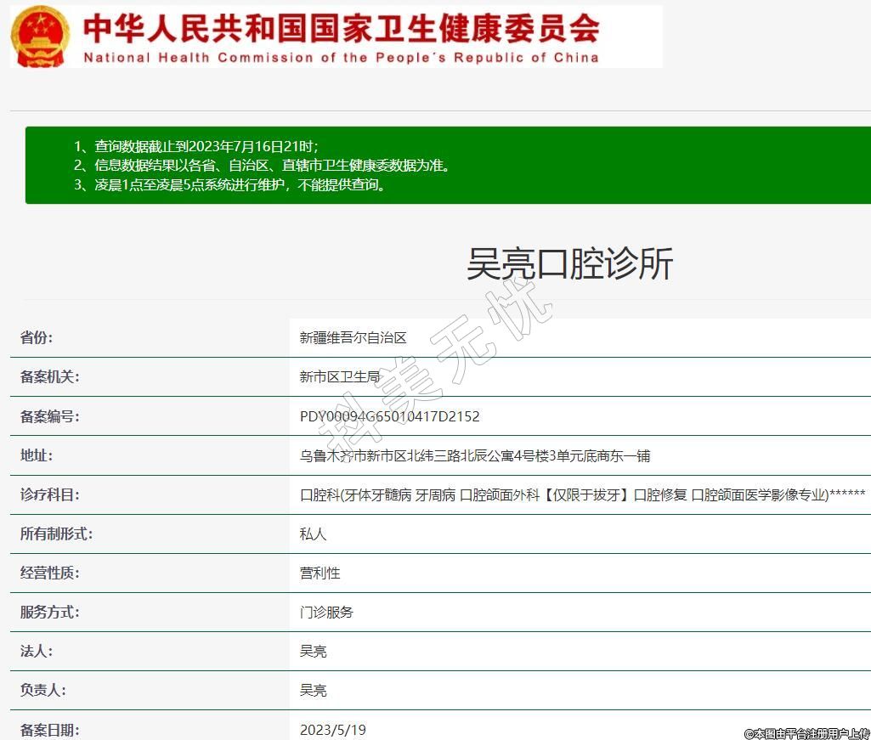This screenshot has width=871, height=740.
Task: Click the clinic address value text
Action: (474, 455)
